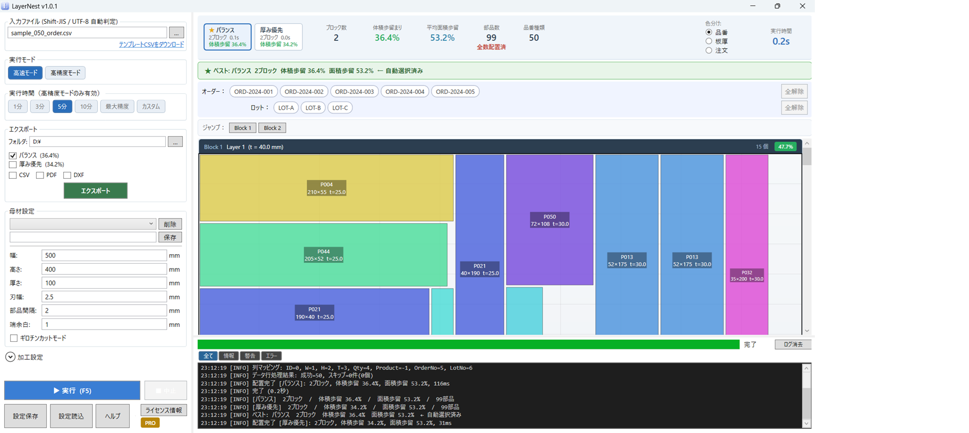Show 警告 log filter tab

tap(250, 356)
